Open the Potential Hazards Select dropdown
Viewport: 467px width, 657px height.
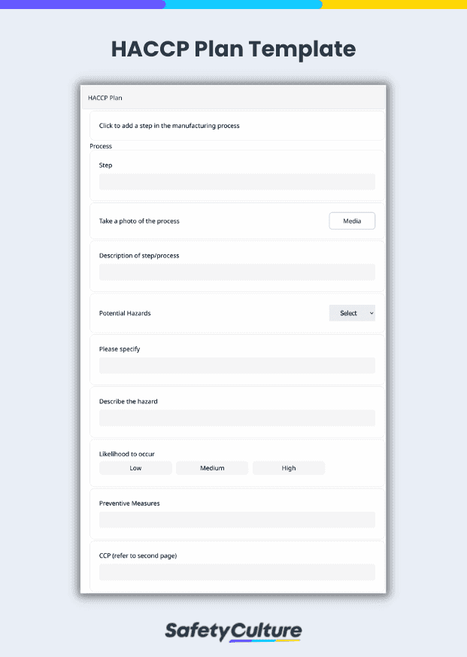pos(351,312)
